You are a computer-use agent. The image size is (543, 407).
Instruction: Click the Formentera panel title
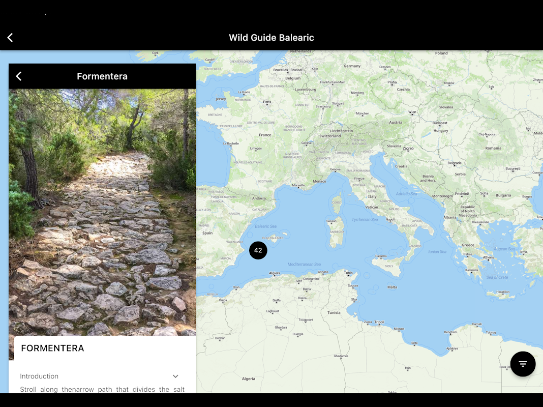point(102,76)
